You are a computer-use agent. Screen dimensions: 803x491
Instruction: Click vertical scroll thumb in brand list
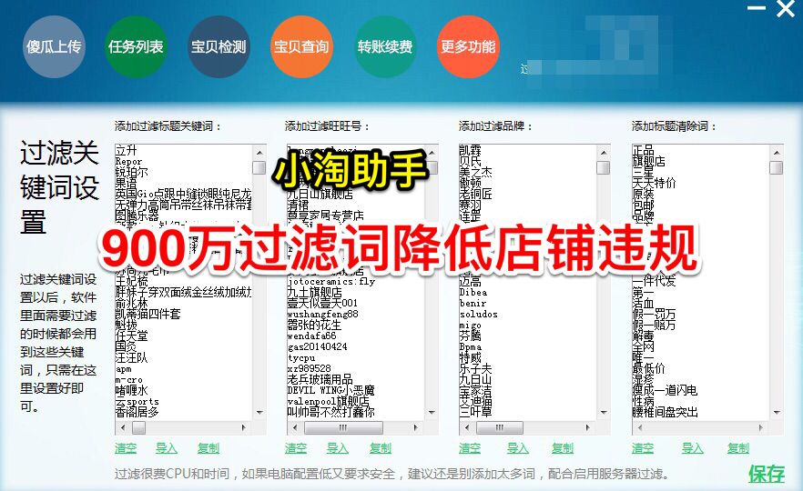click(x=604, y=167)
